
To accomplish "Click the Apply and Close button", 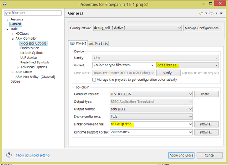I will (x=181, y=155).
